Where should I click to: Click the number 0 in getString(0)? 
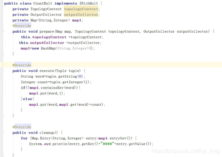click(x=80, y=76)
